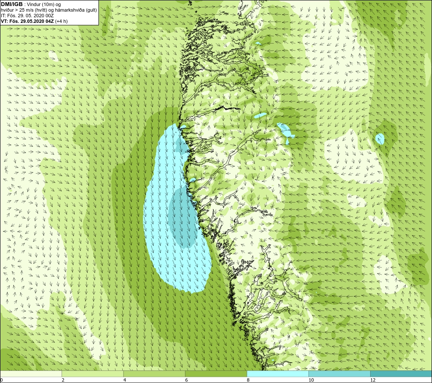
Task: Click the 'VT: Fös. 29.05.2020 04Z' valid time line
Action: click(x=34, y=21)
